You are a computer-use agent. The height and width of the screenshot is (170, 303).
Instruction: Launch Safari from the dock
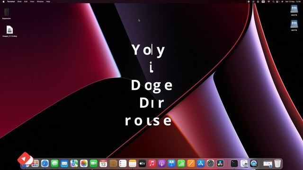coord(45,164)
